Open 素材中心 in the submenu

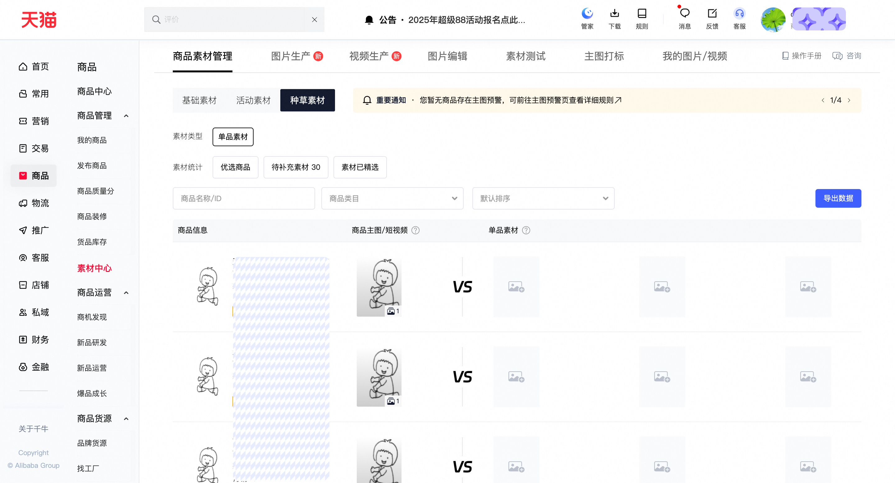click(94, 268)
